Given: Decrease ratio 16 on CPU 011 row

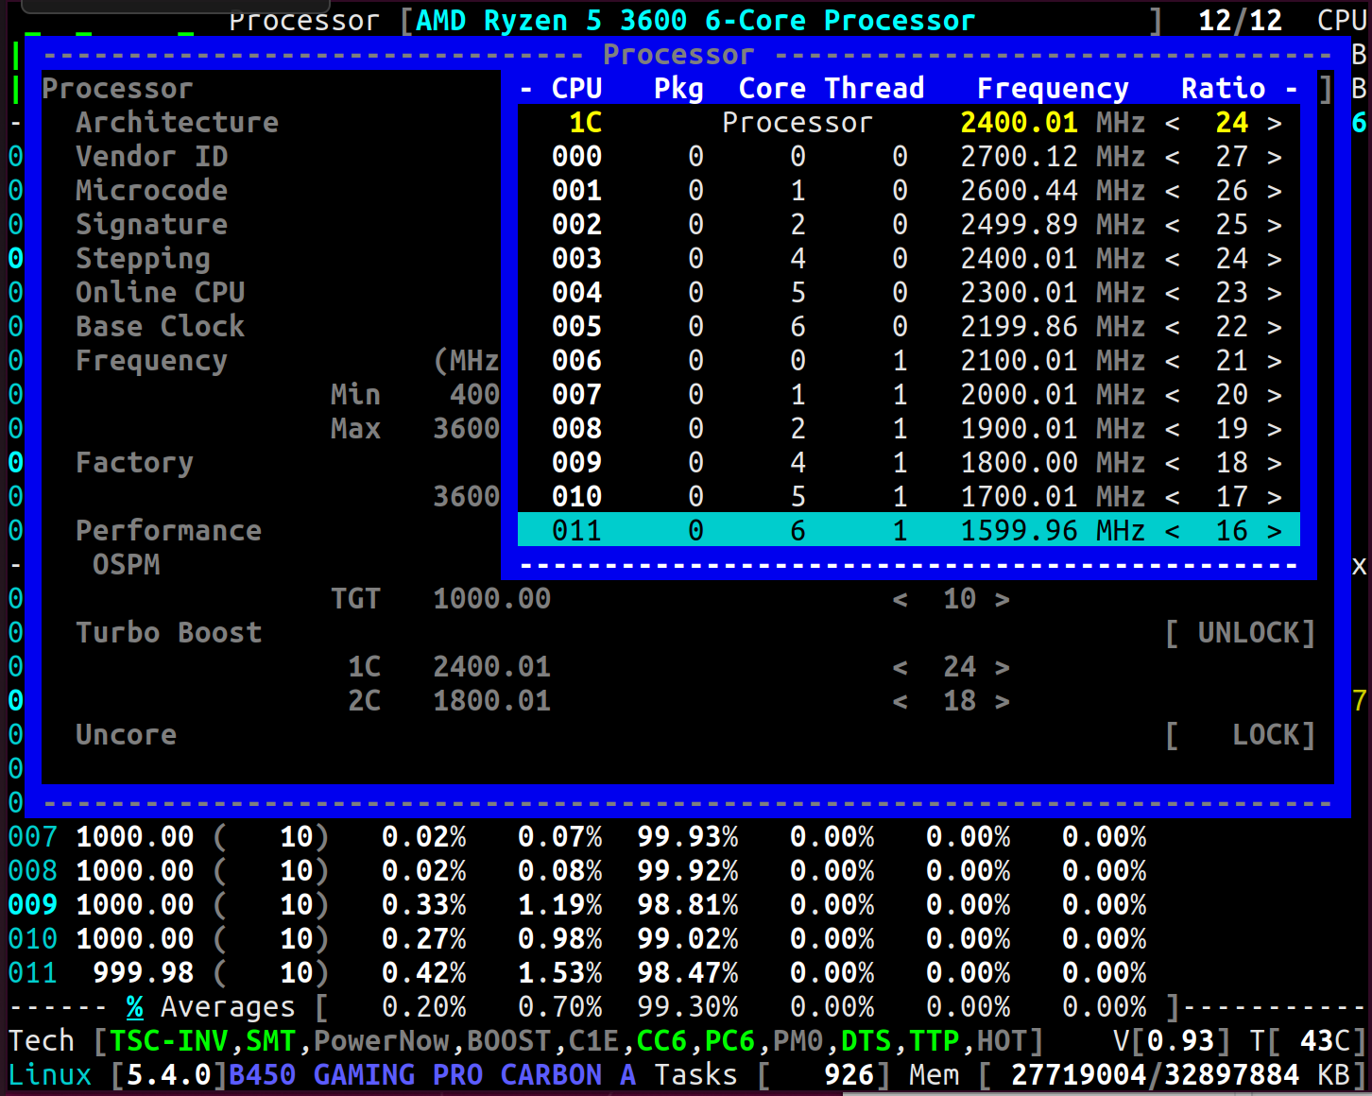Looking at the screenshot, I should 1173,531.
